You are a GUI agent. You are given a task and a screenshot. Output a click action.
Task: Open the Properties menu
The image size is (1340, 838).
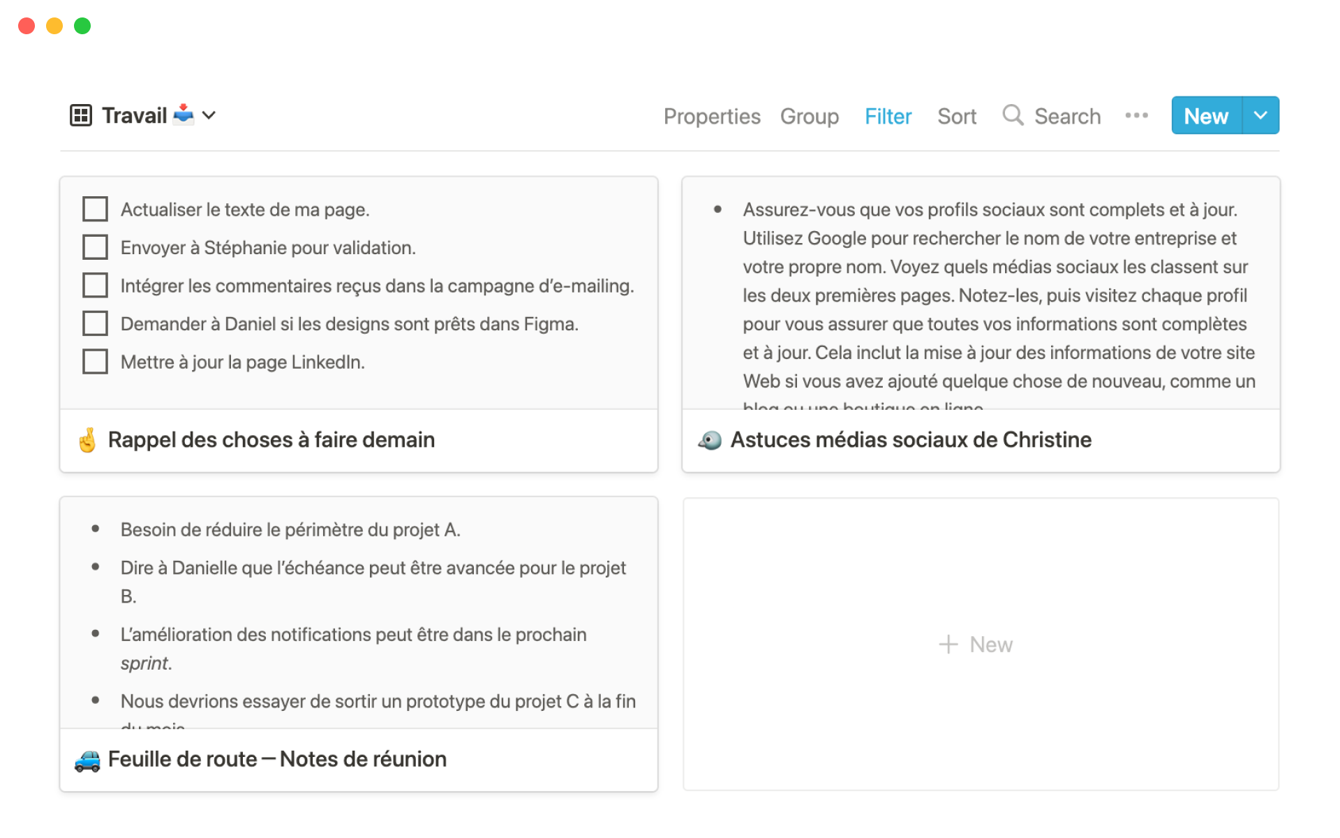(712, 116)
